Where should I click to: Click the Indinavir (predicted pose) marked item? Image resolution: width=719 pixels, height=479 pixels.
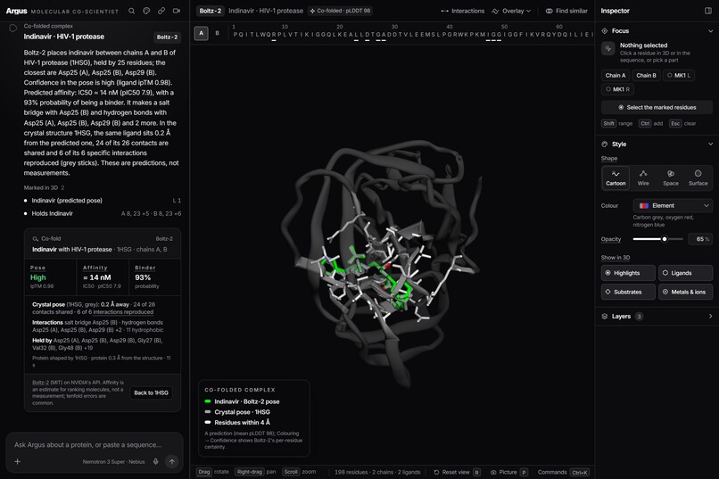pyautogui.click(x=103, y=201)
